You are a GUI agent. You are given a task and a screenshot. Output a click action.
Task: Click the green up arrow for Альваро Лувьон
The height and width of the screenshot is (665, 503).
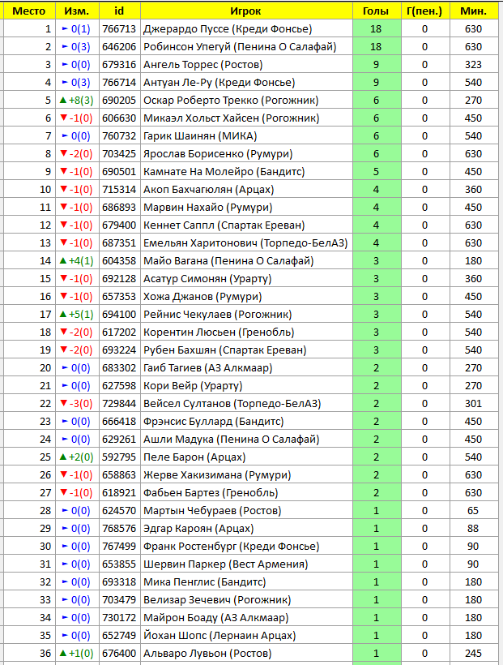coord(63,653)
